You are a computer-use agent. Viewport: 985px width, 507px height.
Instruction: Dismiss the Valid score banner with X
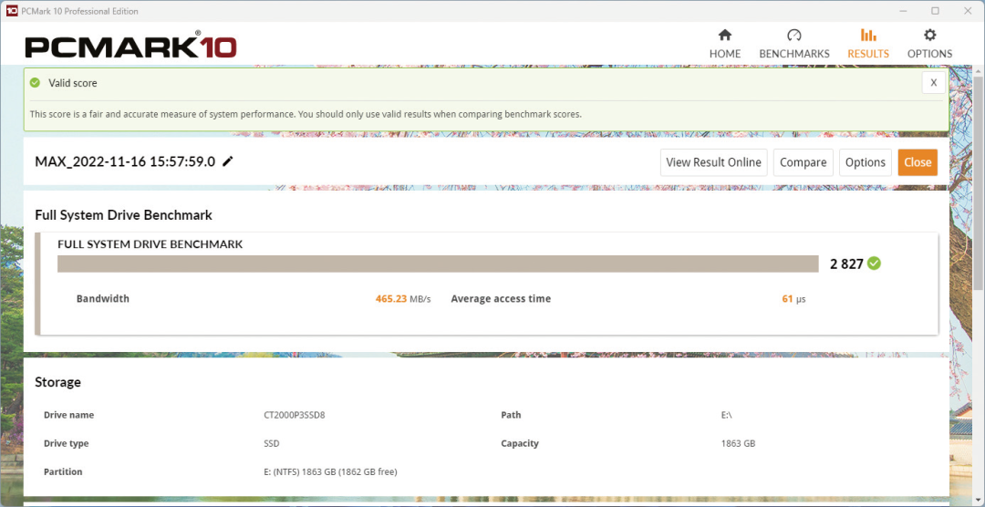click(x=934, y=82)
